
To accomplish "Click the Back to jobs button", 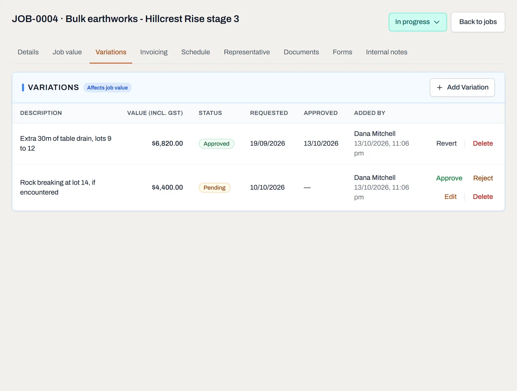I will (478, 22).
